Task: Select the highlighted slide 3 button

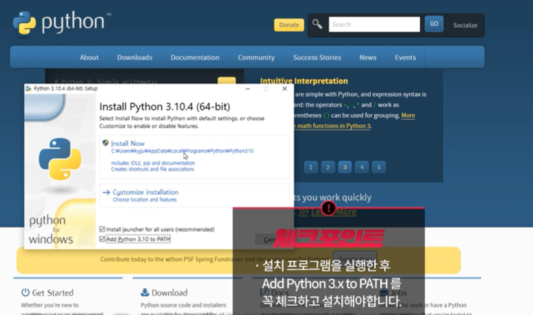Action: [345, 167]
